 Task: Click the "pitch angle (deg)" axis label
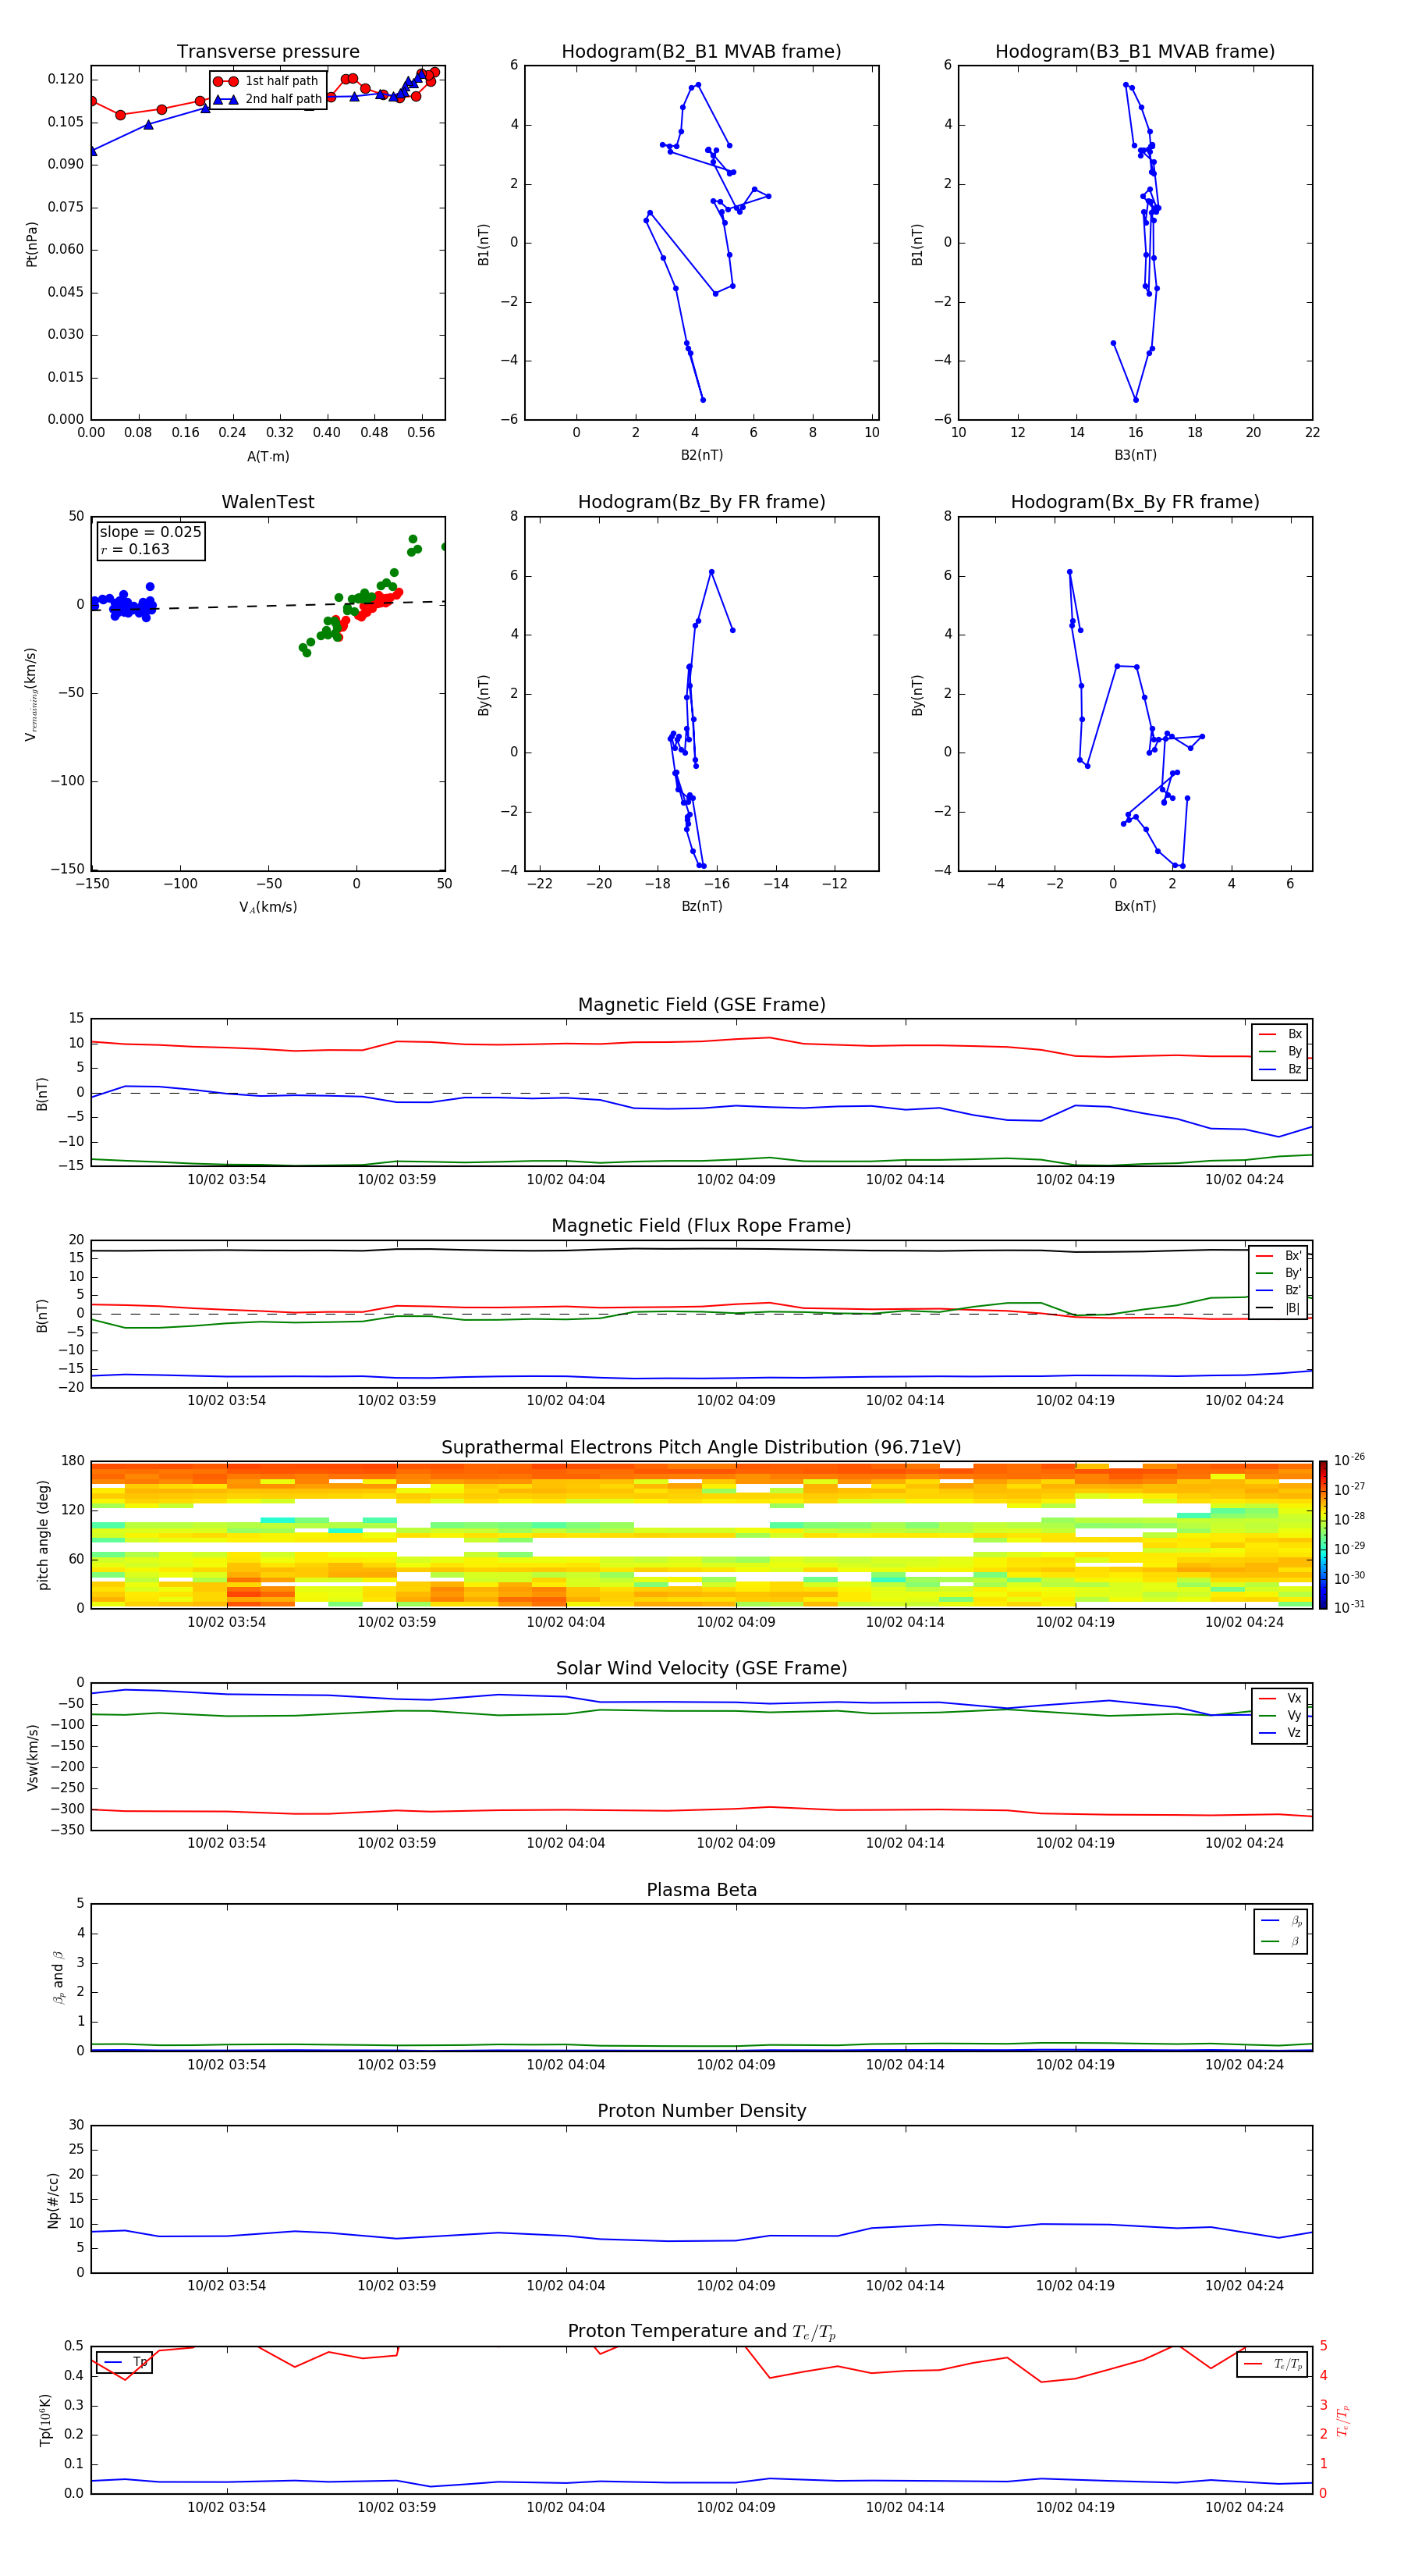[x=43, y=1535]
